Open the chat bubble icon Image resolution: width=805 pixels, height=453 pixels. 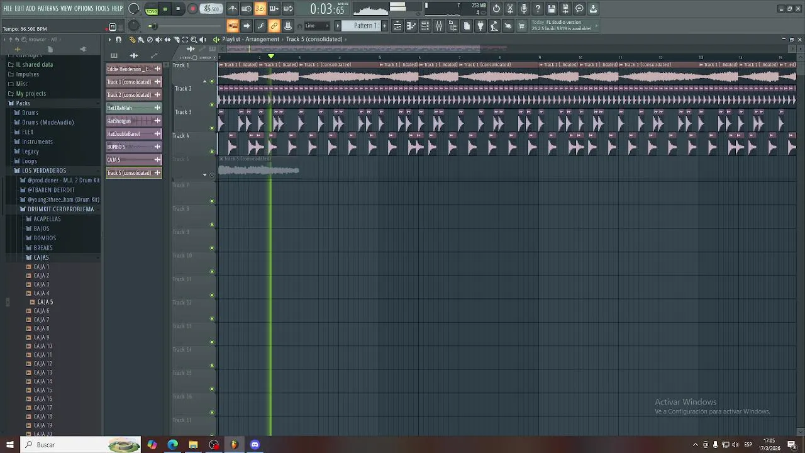click(x=579, y=9)
